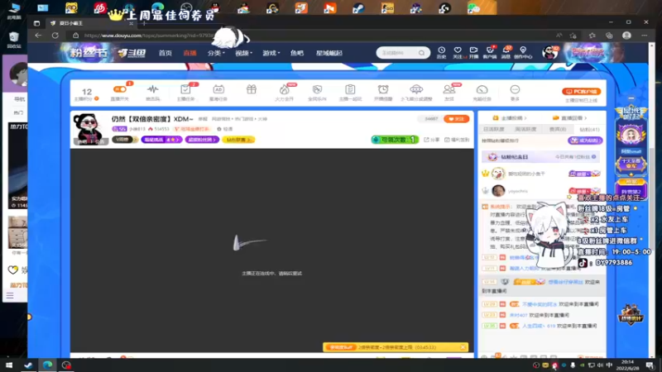
Task: Click the purple 成为钻粉 button
Action: [x=585, y=141]
